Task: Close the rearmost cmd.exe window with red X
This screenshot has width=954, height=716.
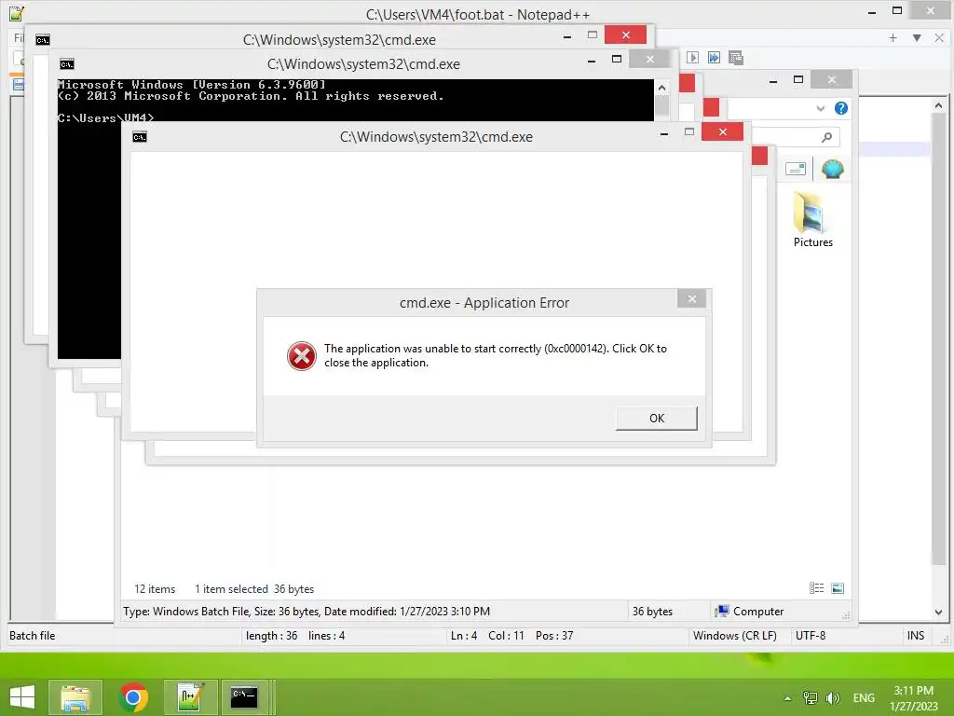Action: 625,34
